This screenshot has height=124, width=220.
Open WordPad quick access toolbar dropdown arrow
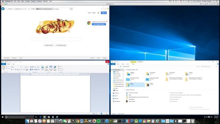tap(11, 62)
